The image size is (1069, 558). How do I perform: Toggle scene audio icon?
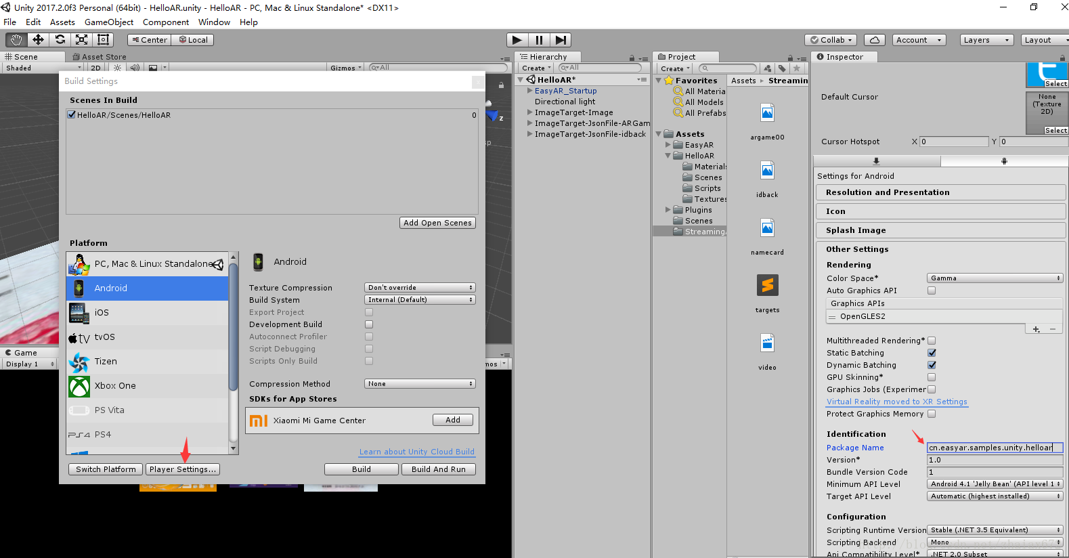pos(134,68)
